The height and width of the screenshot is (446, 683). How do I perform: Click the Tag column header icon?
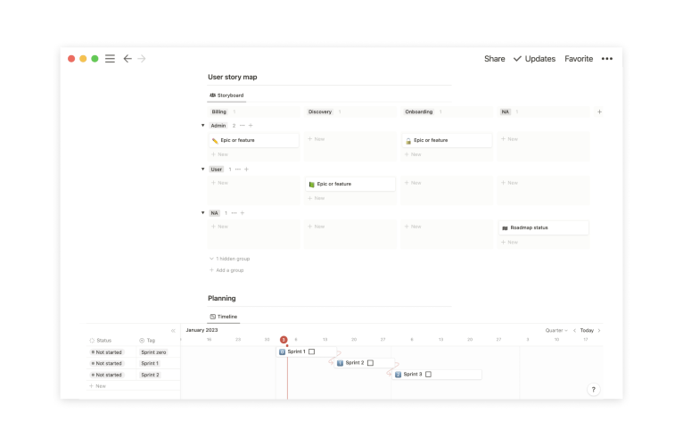click(x=142, y=341)
